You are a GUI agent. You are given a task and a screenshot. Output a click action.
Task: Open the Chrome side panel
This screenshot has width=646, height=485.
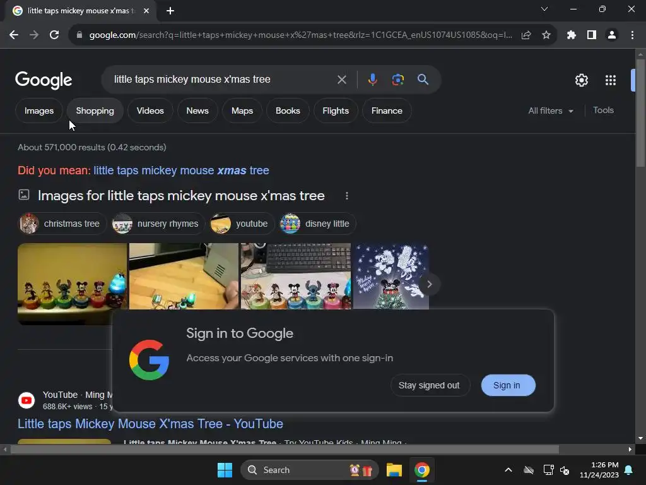pyautogui.click(x=592, y=35)
